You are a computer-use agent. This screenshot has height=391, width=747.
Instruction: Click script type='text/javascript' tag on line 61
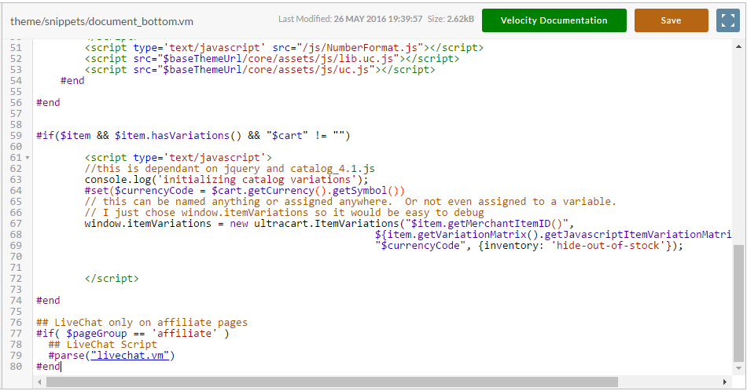(x=178, y=158)
